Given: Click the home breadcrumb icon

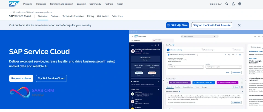Looking at the screenshot, I should (10, 12).
